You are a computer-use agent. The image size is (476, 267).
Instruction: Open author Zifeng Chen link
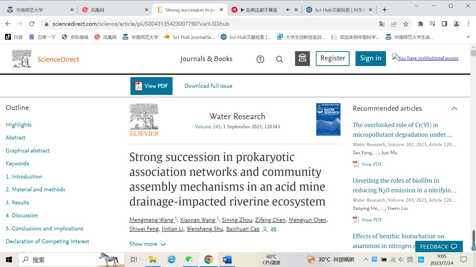point(270,220)
